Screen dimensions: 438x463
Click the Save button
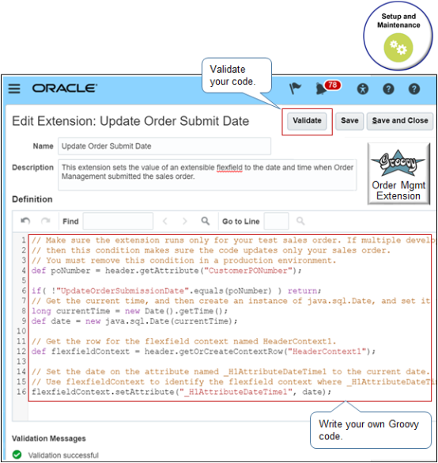(349, 121)
